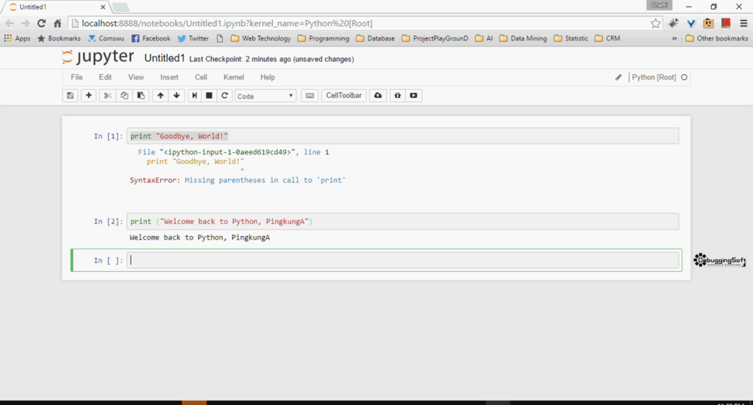Click the bug extension icon

coord(674,23)
